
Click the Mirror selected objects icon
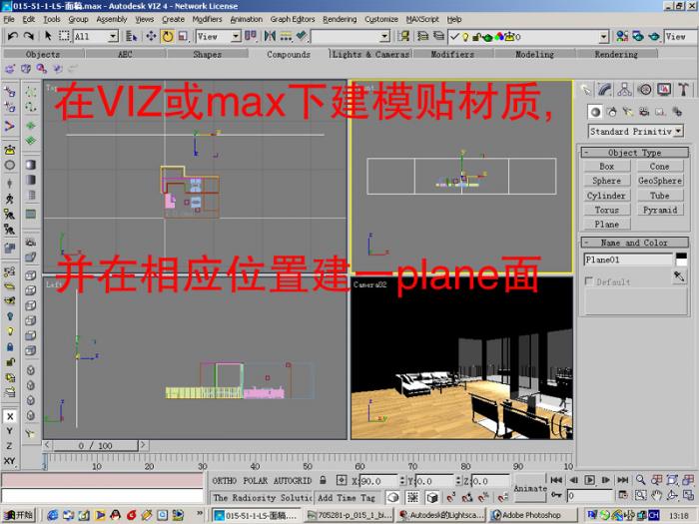270,36
